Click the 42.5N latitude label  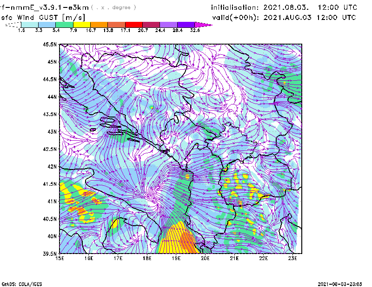coord(50,149)
